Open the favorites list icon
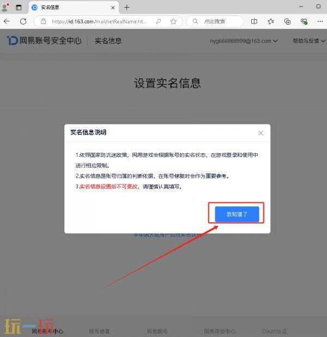The width and height of the screenshot is (327, 337). (x=271, y=21)
